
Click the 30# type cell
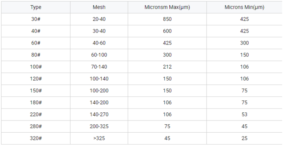point(36,19)
